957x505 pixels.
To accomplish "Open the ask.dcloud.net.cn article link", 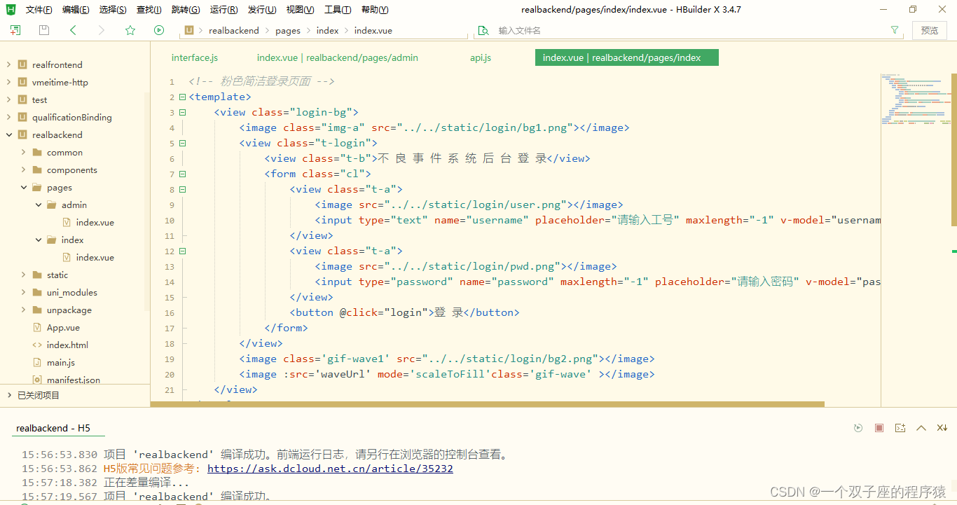I will (330, 469).
